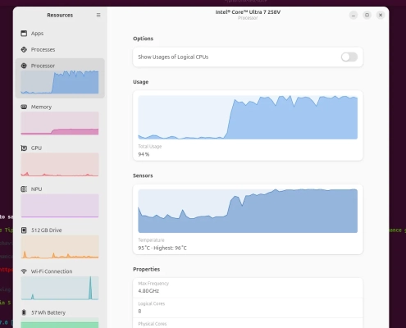Screen dimensions: 406x328
Task: Select the Memory sidebar entry
Action: [x=60, y=119]
